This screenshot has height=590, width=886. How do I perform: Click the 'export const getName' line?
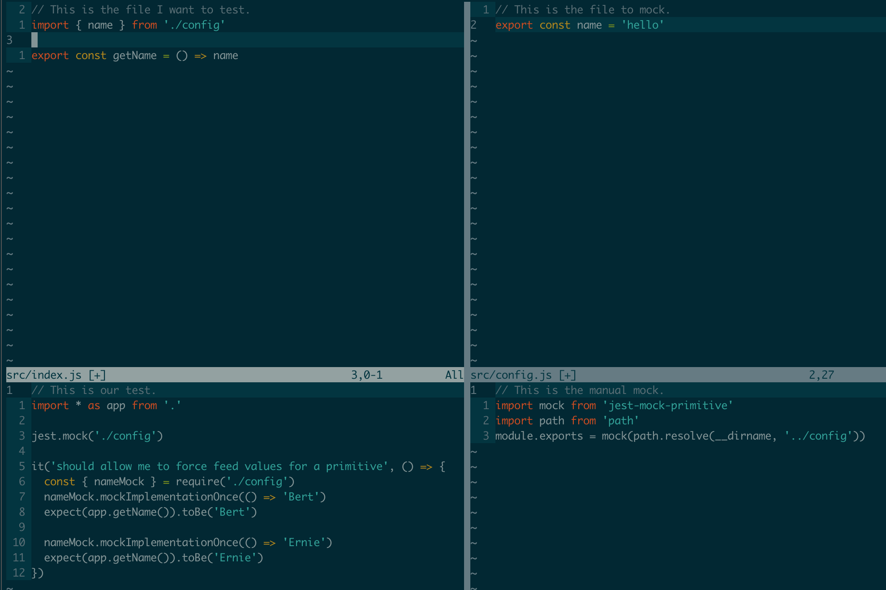tap(135, 56)
